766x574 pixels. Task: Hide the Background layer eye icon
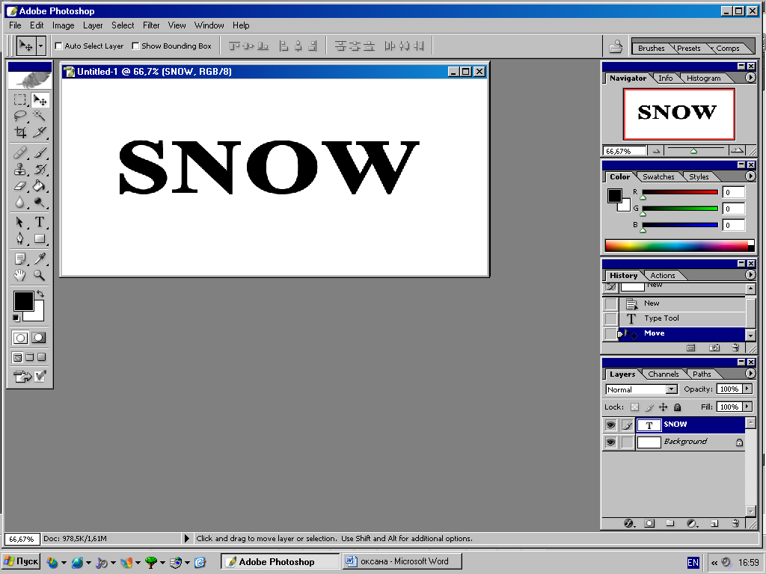(x=610, y=442)
